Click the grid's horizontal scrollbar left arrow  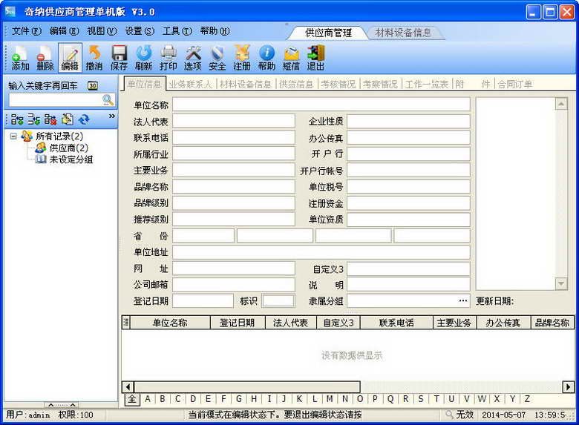point(128,387)
